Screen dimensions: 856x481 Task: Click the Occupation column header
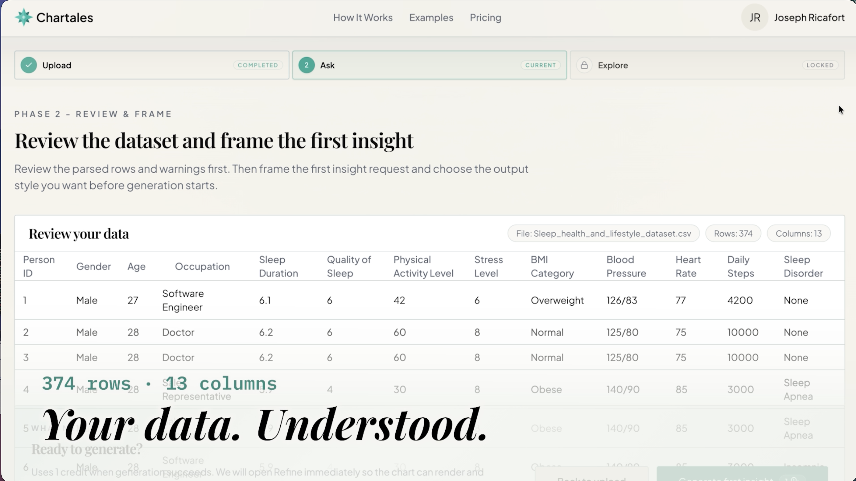(x=202, y=266)
